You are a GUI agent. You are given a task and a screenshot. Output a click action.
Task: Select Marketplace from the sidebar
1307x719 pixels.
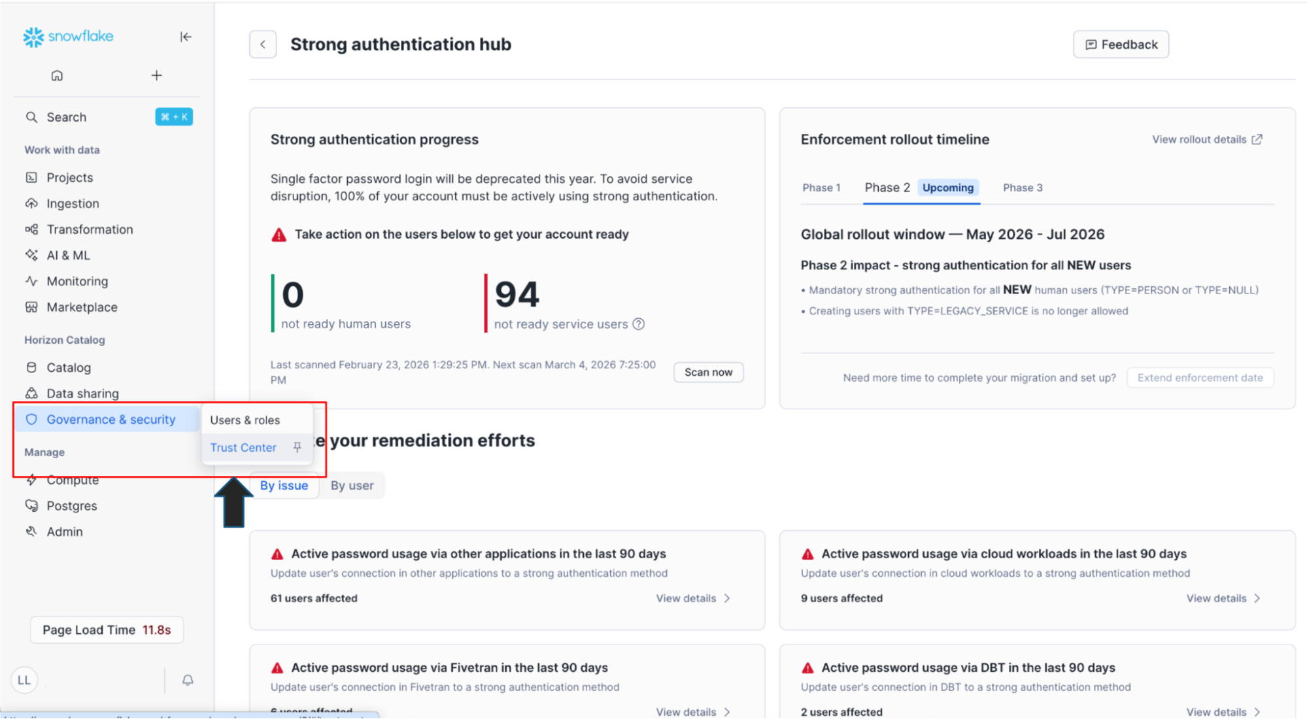pos(81,307)
